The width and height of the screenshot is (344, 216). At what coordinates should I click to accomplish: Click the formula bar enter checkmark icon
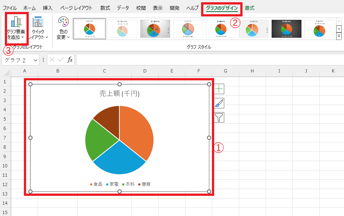pos(61,59)
